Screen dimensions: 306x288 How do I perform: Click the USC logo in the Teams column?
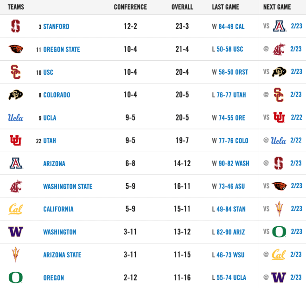point(16,72)
